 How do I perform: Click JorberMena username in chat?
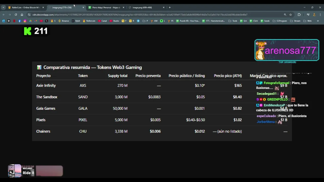tap(266, 122)
